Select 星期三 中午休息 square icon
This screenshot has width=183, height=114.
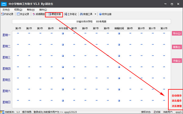63,56
